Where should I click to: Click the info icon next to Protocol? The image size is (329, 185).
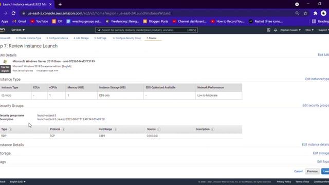pos(63,129)
